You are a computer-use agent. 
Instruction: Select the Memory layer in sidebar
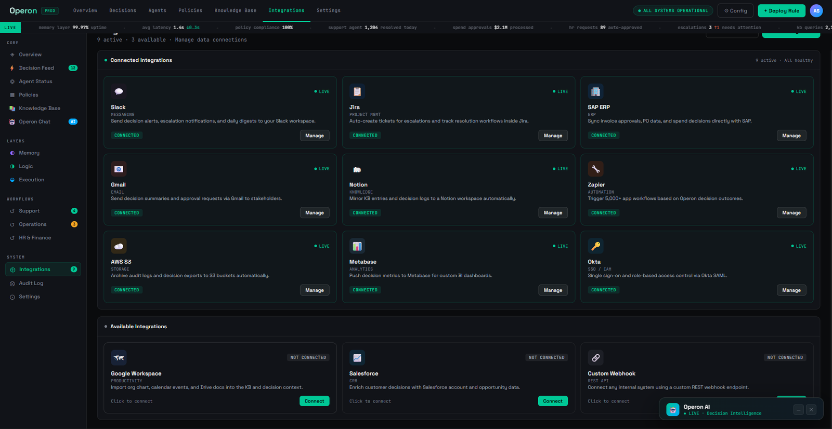43,153
